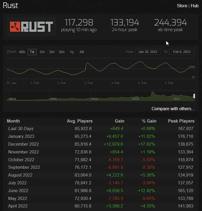Viewport: 202px width, 211px height.
Task: Show All time range on chart
Action: click(x=81, y=52)
